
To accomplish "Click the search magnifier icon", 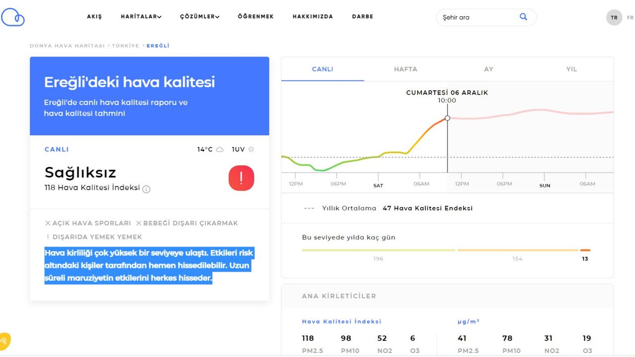I will pyautogui.click(x=523, y=17).
